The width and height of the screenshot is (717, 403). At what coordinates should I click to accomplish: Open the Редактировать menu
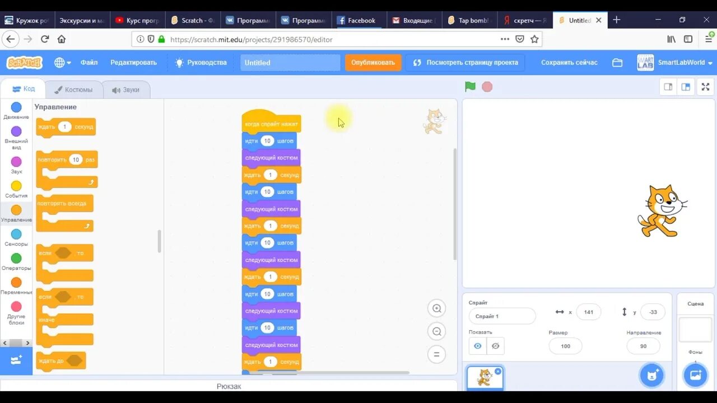click(133, 63)
